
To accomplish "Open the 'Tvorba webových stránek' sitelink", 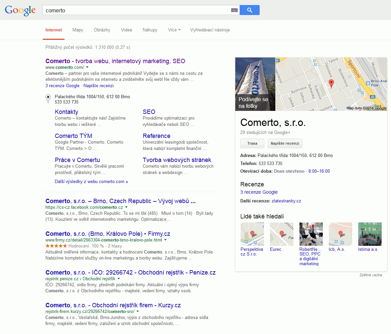I will (177, 160).
